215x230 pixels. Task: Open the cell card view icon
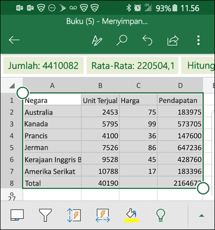coord(17,215)
